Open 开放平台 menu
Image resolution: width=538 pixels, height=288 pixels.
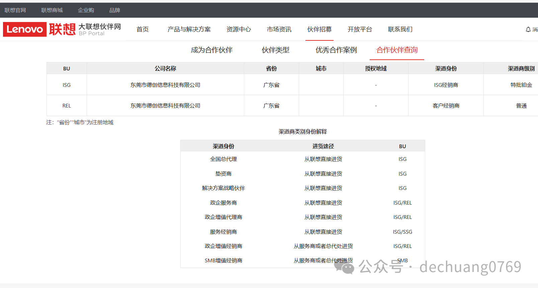click(x=360, y=29)
